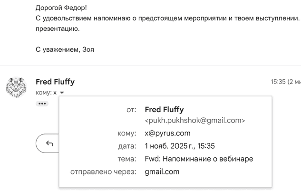The width and height of the screenshot is (301, 191).
Task: Click the subject 'Fwd: Напоминание о вебинаре'
Action: tap(199, 159)
